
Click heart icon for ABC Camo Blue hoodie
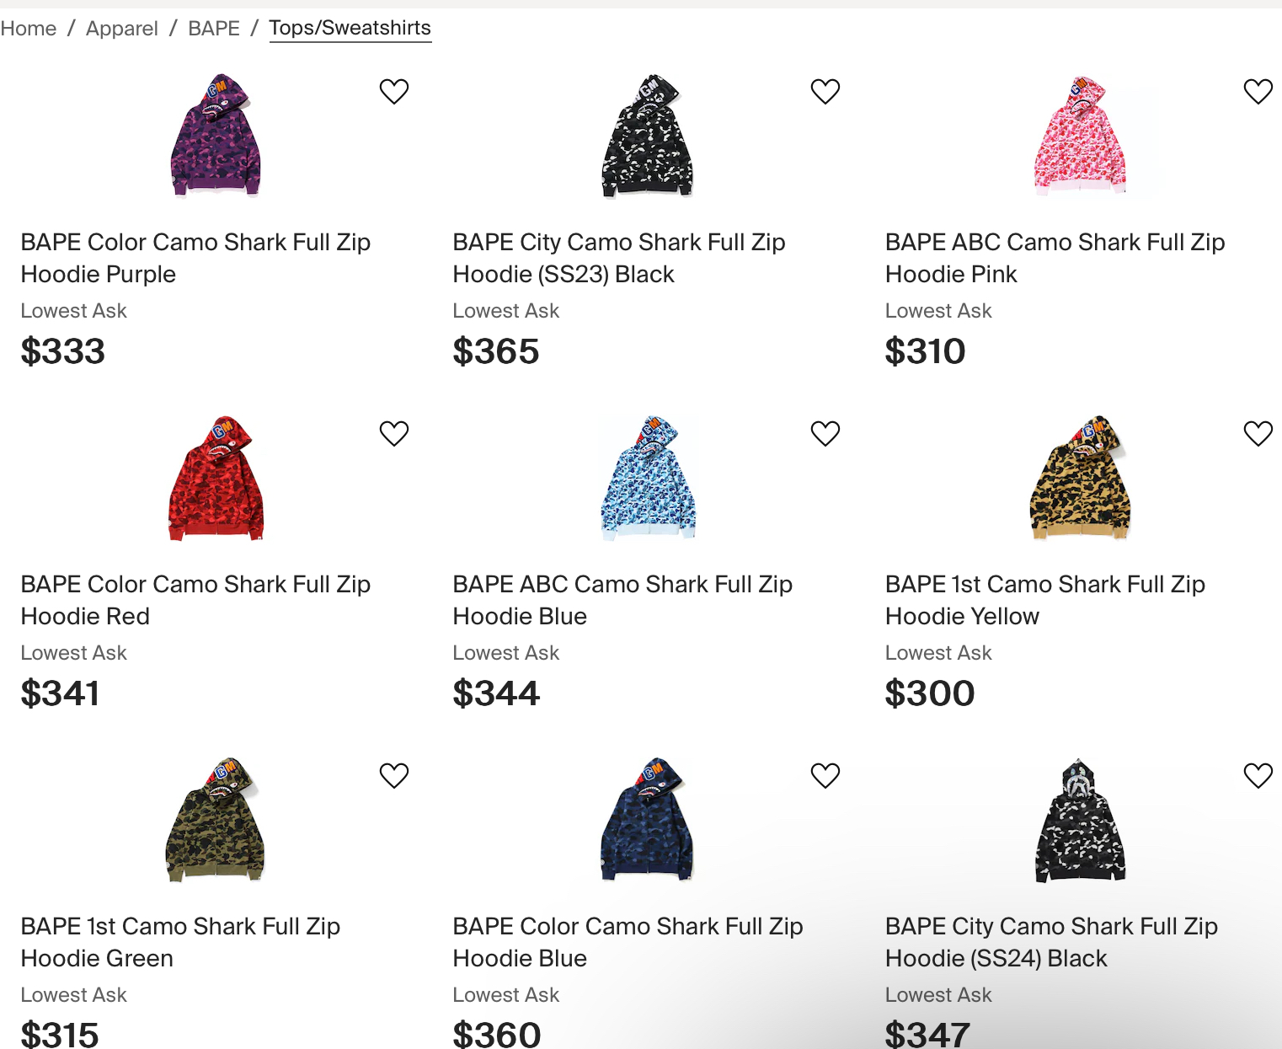(825, 433)
